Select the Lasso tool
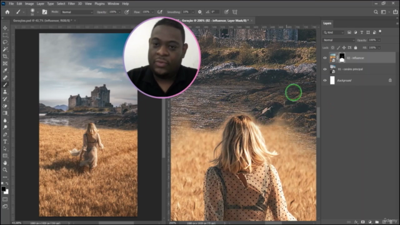 [5, 42]
